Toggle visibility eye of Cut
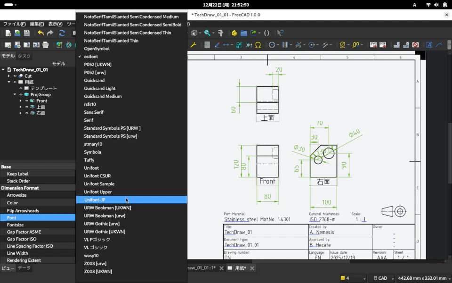 point(15,76)
